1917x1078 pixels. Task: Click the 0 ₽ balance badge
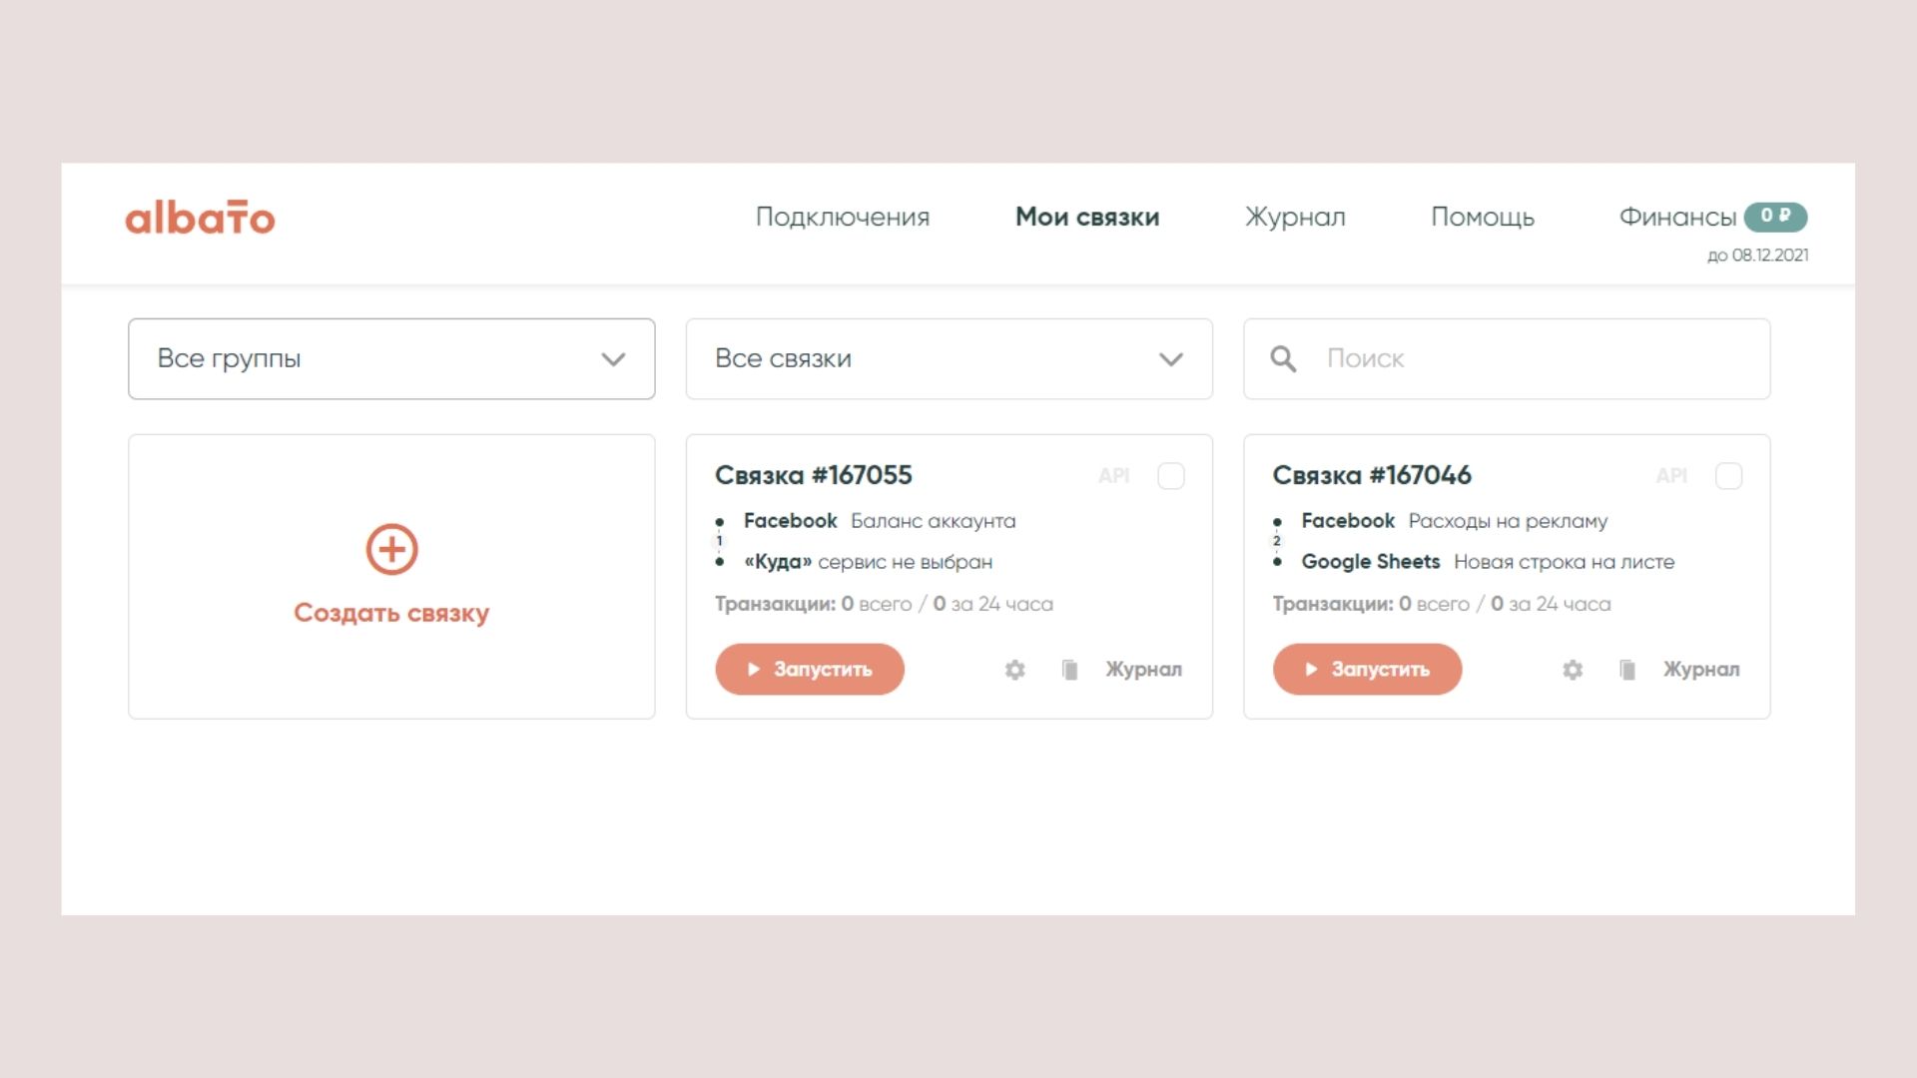1775,216
